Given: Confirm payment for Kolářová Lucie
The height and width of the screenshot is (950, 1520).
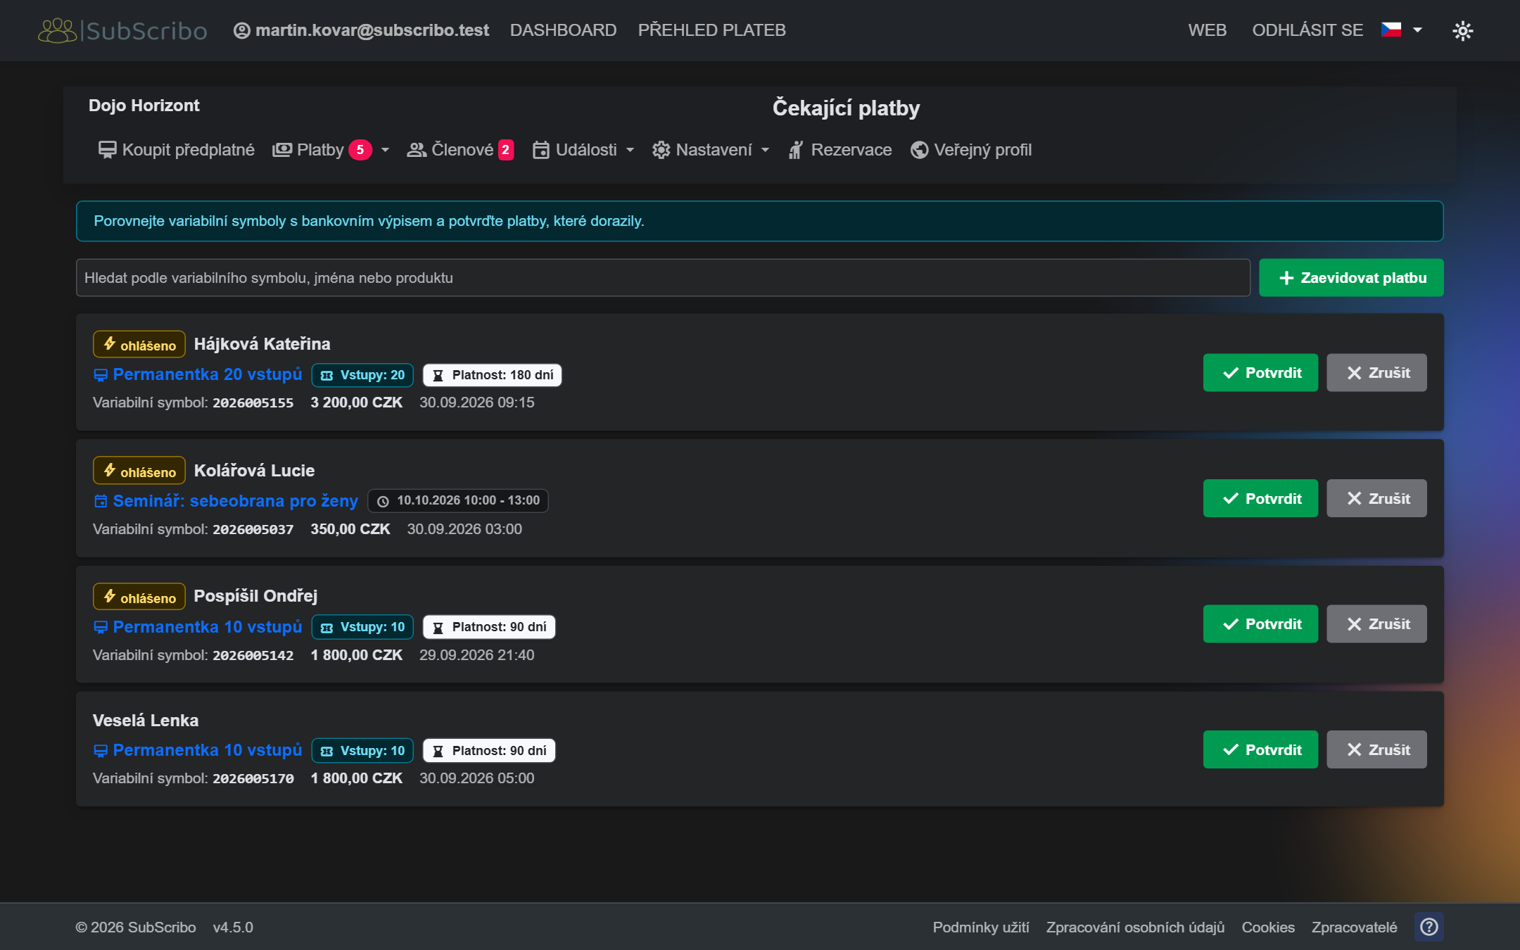Looking at the screenshot, I should pos(1260,499).
